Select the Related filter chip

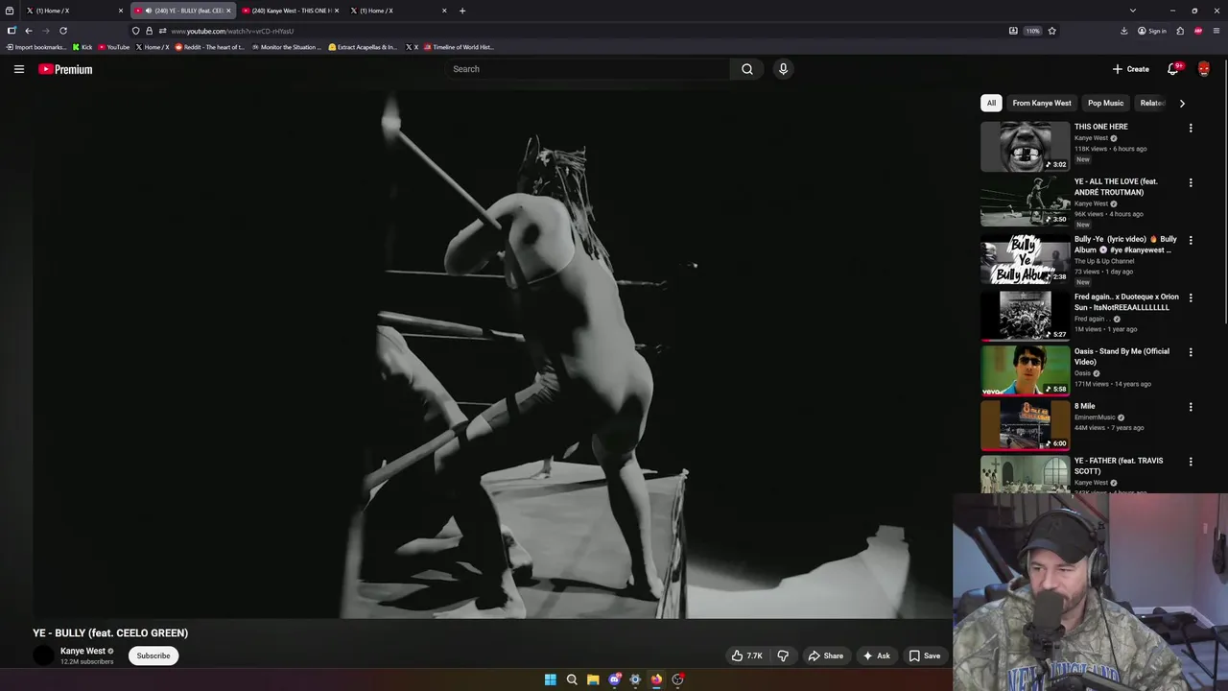(1152, 103)
